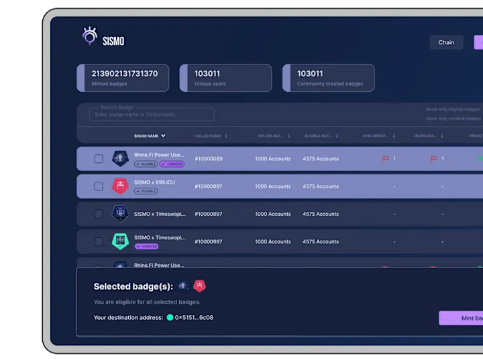
Task: Open the Chain selector button
Action: pyautogui.click(x=446, y=42)
